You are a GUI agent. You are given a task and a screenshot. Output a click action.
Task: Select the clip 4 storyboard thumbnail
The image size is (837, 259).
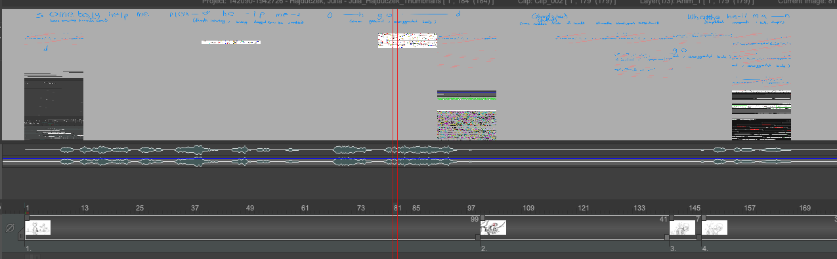coord(714,228)
